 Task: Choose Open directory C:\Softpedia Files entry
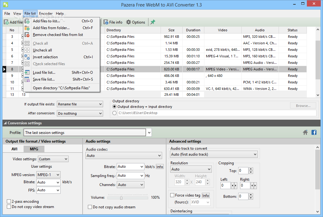point(61,88)
